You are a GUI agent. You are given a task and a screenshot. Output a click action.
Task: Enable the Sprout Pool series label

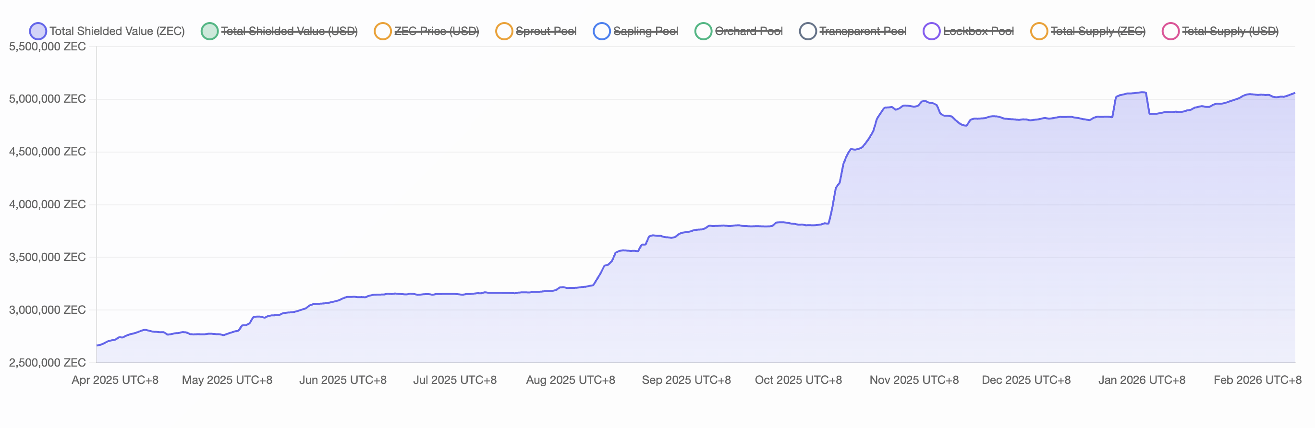pyautogui.click(x=546, y=31)
